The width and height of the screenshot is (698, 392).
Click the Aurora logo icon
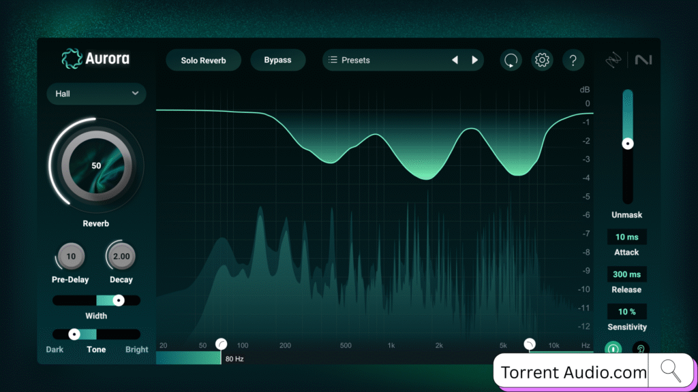click(70, 59)
